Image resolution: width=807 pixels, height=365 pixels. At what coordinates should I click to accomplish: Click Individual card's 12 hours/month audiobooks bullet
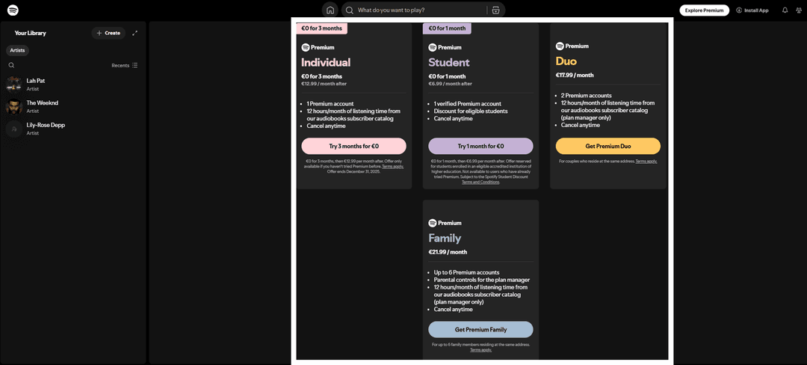click(x=353, y=114)
